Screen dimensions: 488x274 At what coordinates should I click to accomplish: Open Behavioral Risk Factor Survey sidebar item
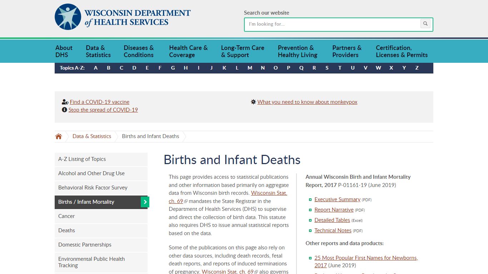pyautogui.click(x=101, y=188)
